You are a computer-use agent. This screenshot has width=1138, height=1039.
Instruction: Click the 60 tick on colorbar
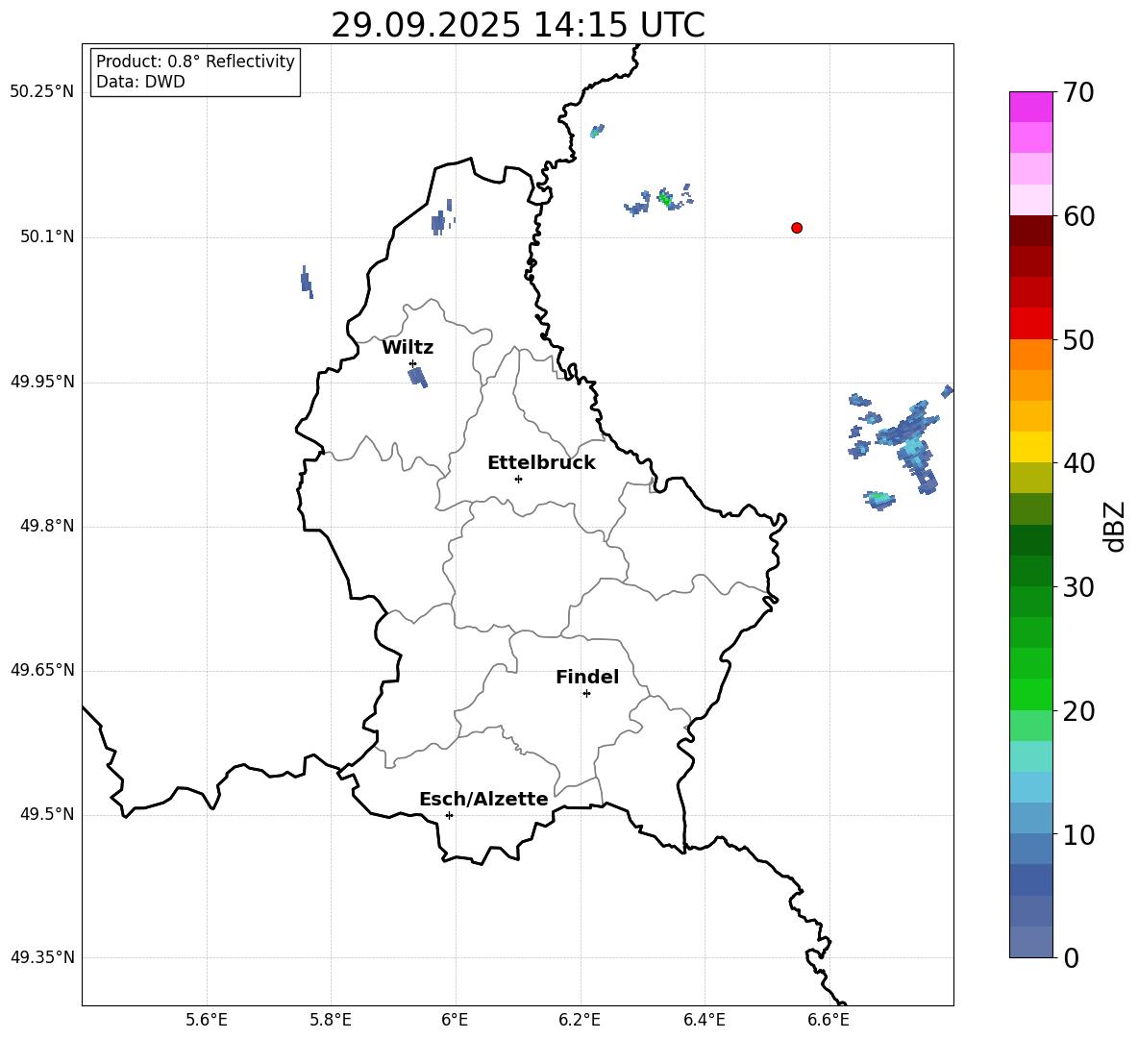point(1078,216)
